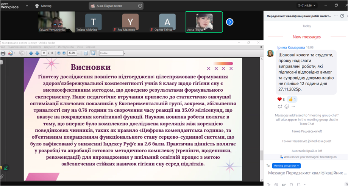The image size is (348, 186).
Task: Select Анна Пікуш's highlighted video tile
Action: point(204,22)
